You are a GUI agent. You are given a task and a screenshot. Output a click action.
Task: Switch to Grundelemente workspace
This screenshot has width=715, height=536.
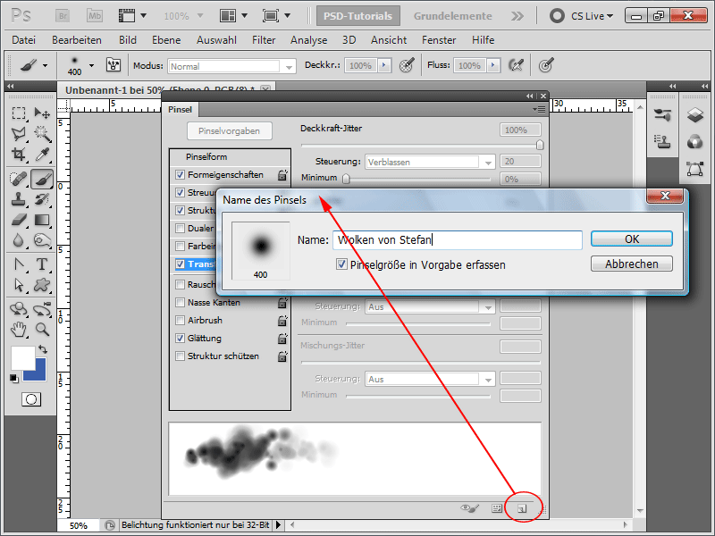453,16
